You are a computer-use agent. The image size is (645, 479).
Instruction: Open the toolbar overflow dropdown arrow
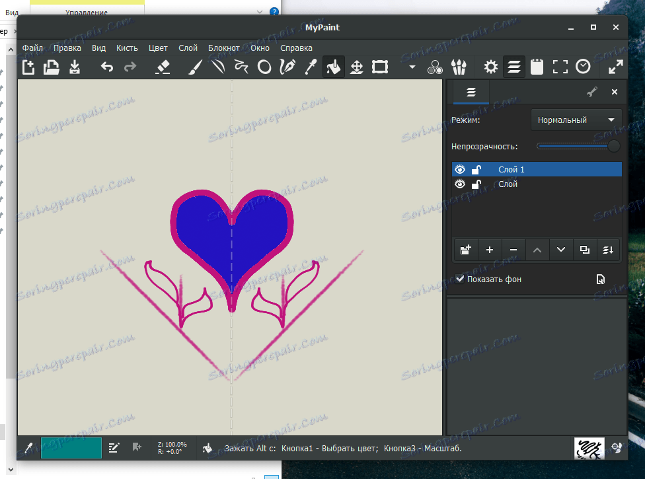[411, 67]
